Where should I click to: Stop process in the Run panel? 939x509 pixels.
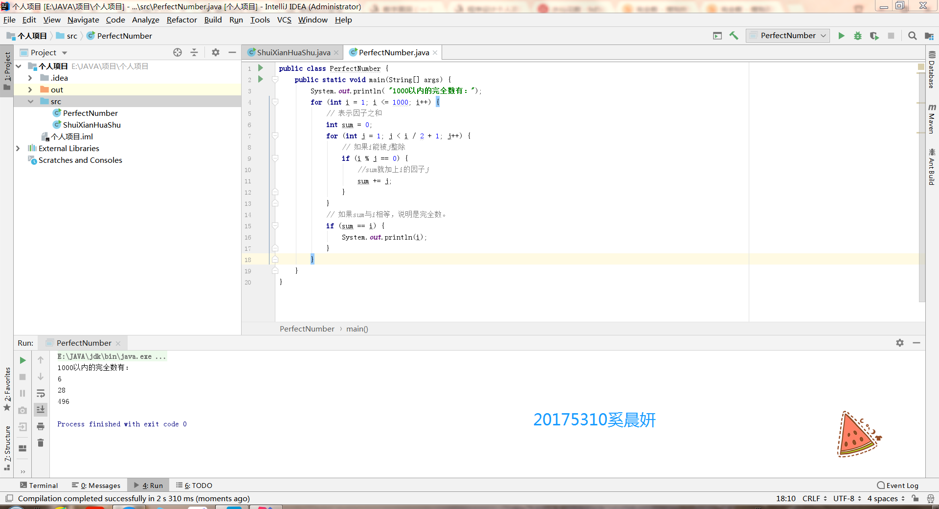pyautogui.click(x=22, y=377)
